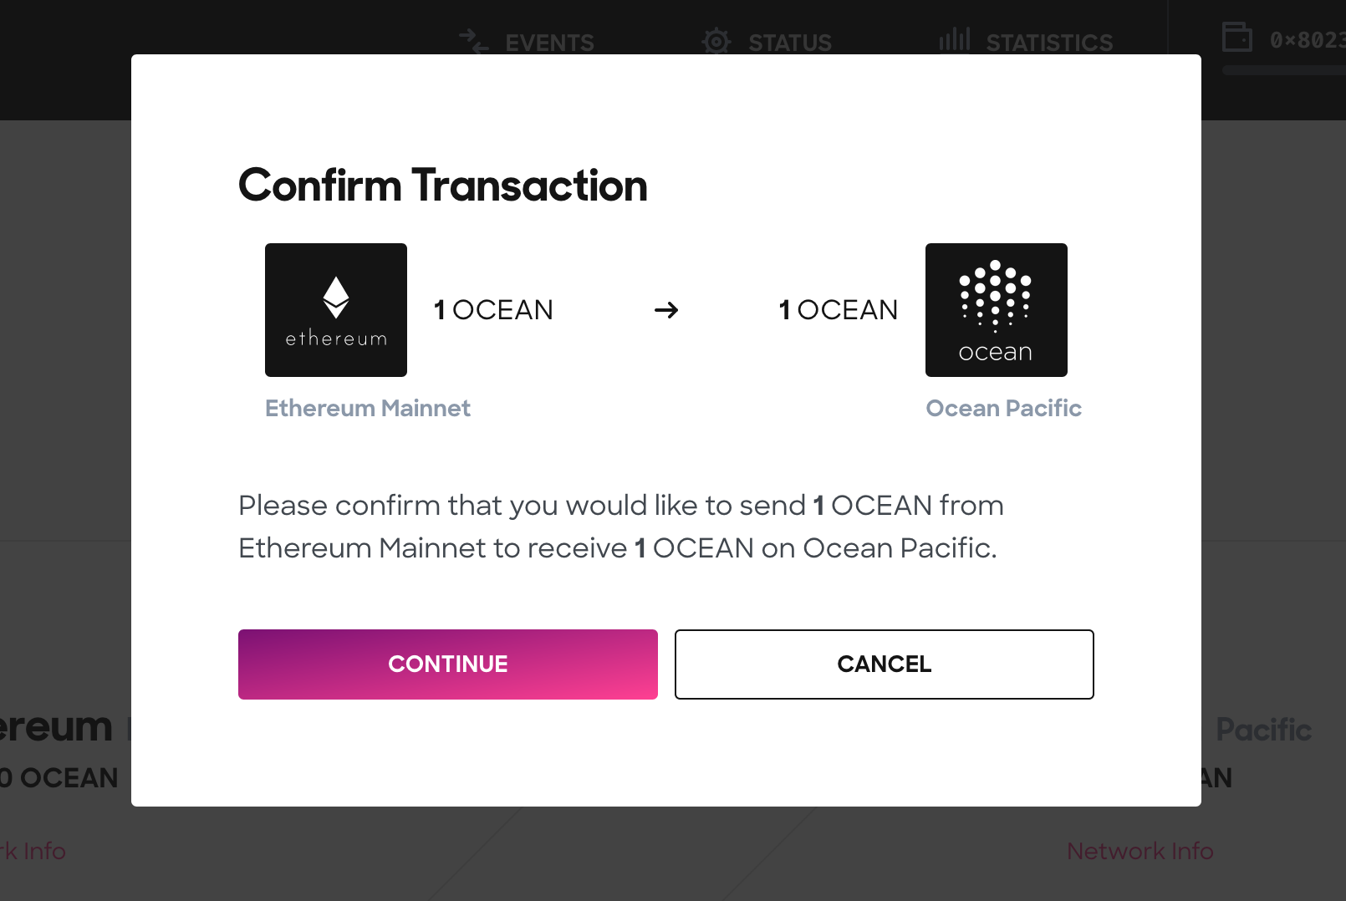Open the partially visible left Network Info link
Viewport: 1346px width, 901px height.
click(33, 851)
